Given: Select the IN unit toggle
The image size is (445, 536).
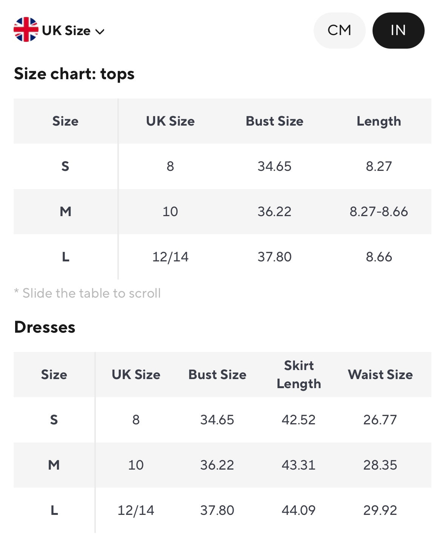Looking at the screenshot, I should pyautogui.click(x=398, y=30).
